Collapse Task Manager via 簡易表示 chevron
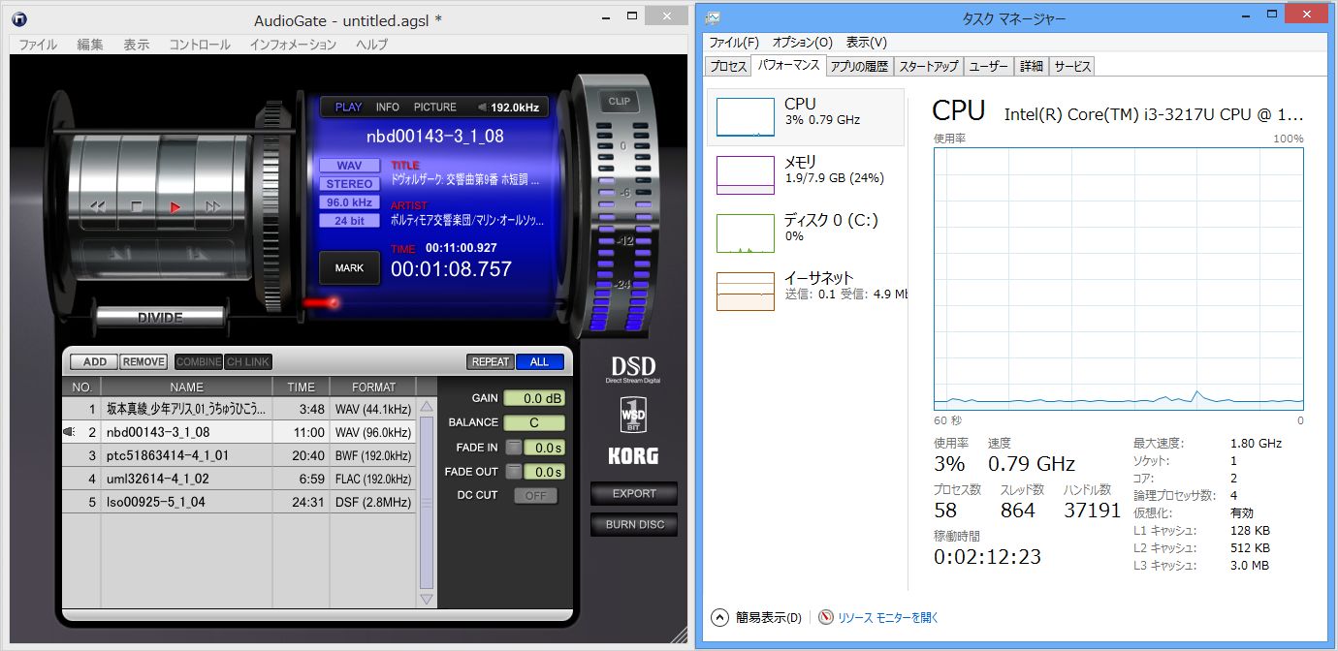This screenshot has width=1338, height=651. (719, 617)
